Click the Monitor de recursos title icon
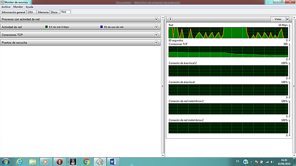Screen dimensions: 296x166 pyautogui.click(x=2, y=2)
